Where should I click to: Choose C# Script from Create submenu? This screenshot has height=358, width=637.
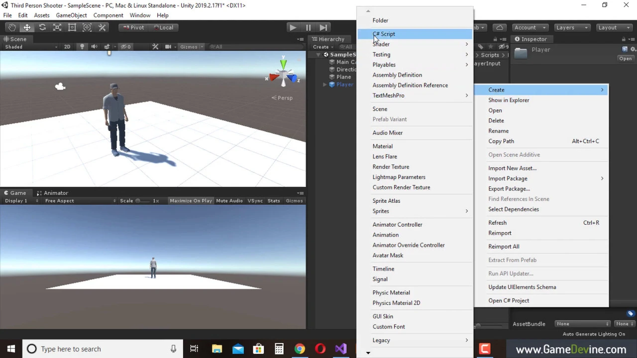point(415,34)
